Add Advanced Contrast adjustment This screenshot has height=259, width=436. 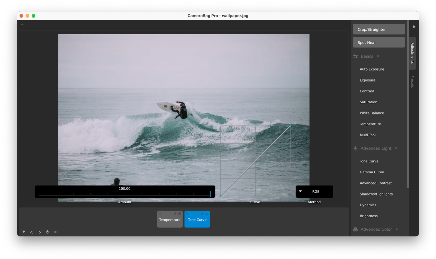[376, 183]
